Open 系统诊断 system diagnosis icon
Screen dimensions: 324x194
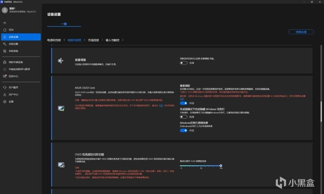click(x=5, y=44)
